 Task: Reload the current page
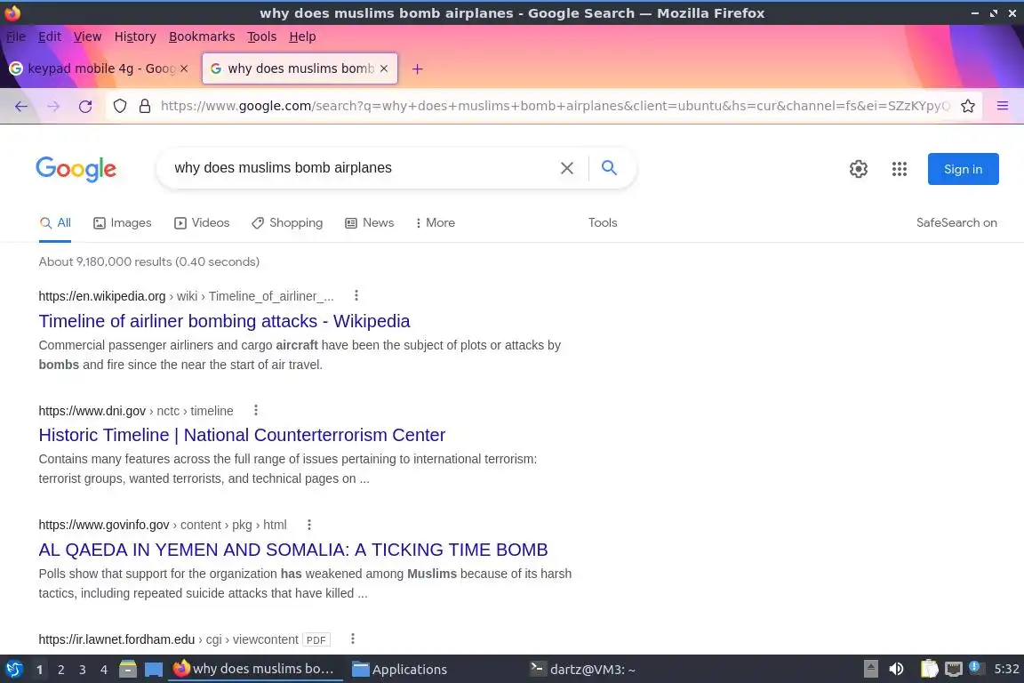tap(85, 106)
